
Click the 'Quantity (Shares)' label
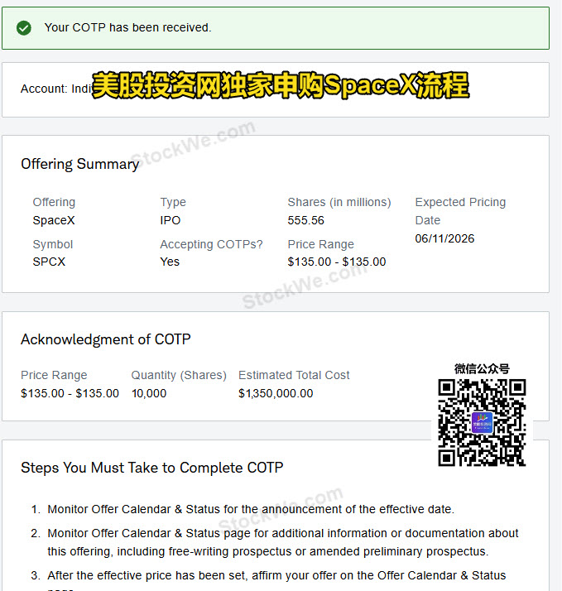[x=179, y=375]
